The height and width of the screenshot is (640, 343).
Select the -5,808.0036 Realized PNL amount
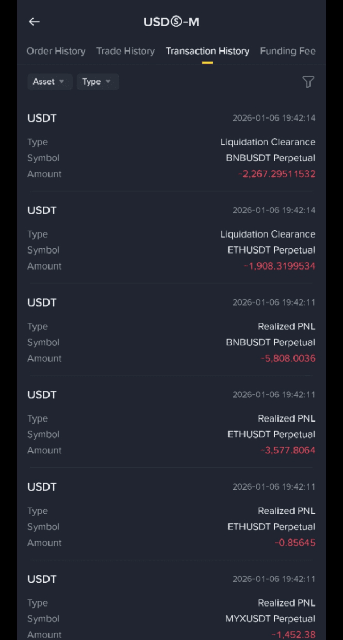pos(288,358)
